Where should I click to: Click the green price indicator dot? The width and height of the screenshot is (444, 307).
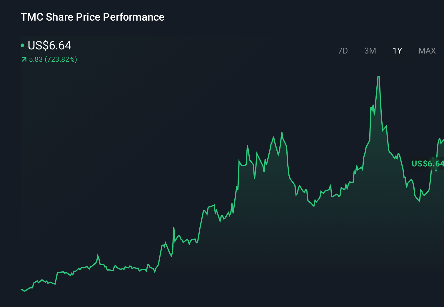click(x=23, y=45)
